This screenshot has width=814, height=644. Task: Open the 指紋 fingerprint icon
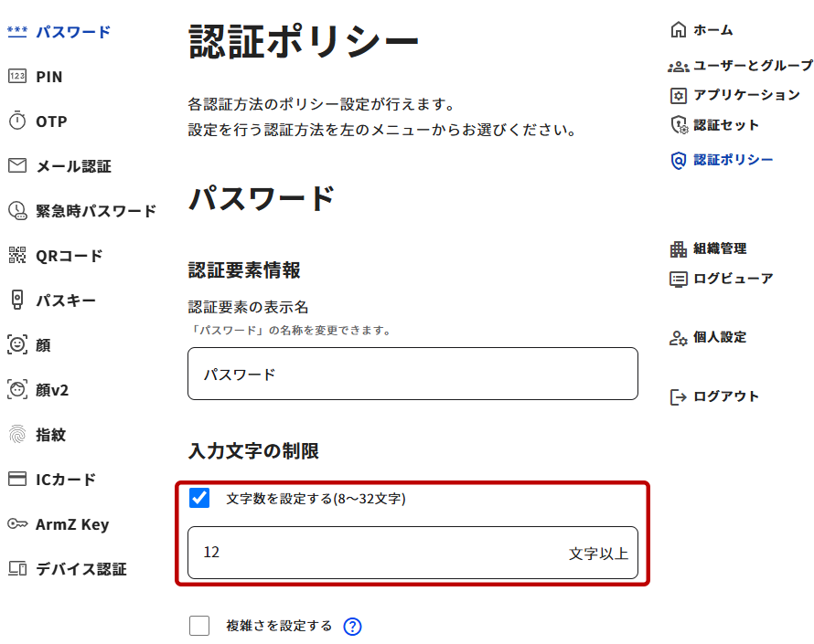click(17, 434)
